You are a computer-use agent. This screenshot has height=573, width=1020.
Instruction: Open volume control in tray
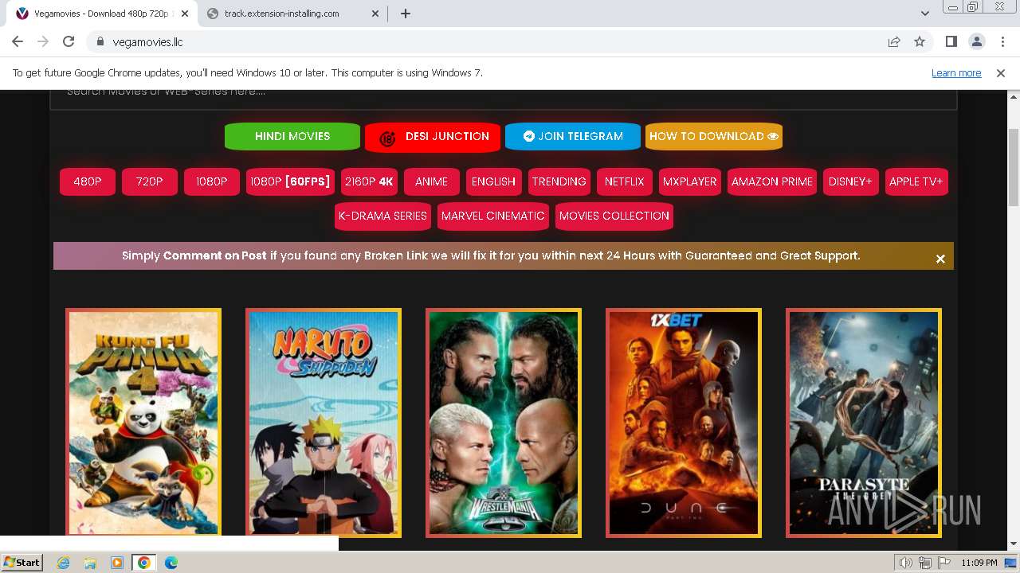click(x=906, y=563)
